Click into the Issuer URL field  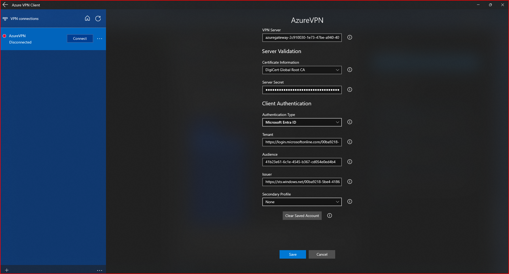pos(302,182)
